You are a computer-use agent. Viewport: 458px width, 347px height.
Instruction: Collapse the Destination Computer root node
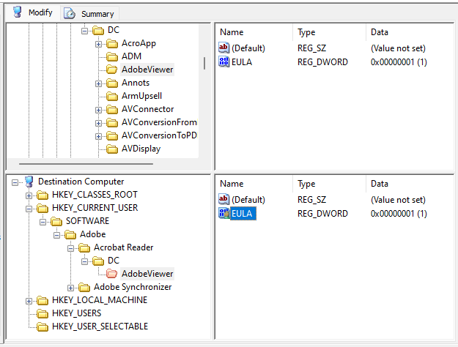(15, 182)
